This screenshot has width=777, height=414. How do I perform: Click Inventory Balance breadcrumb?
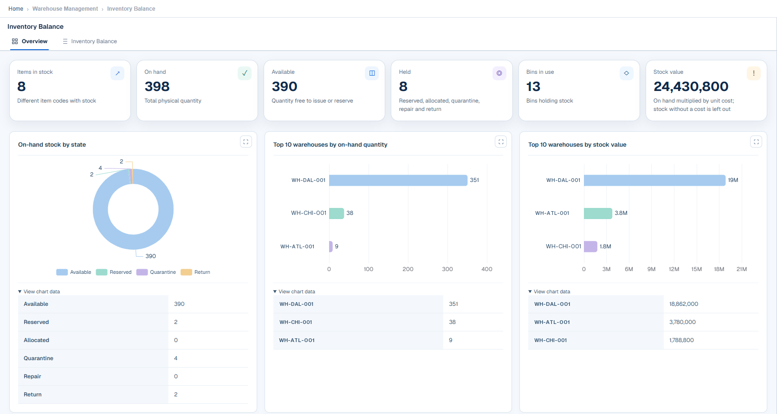click(x=131, y=9)
